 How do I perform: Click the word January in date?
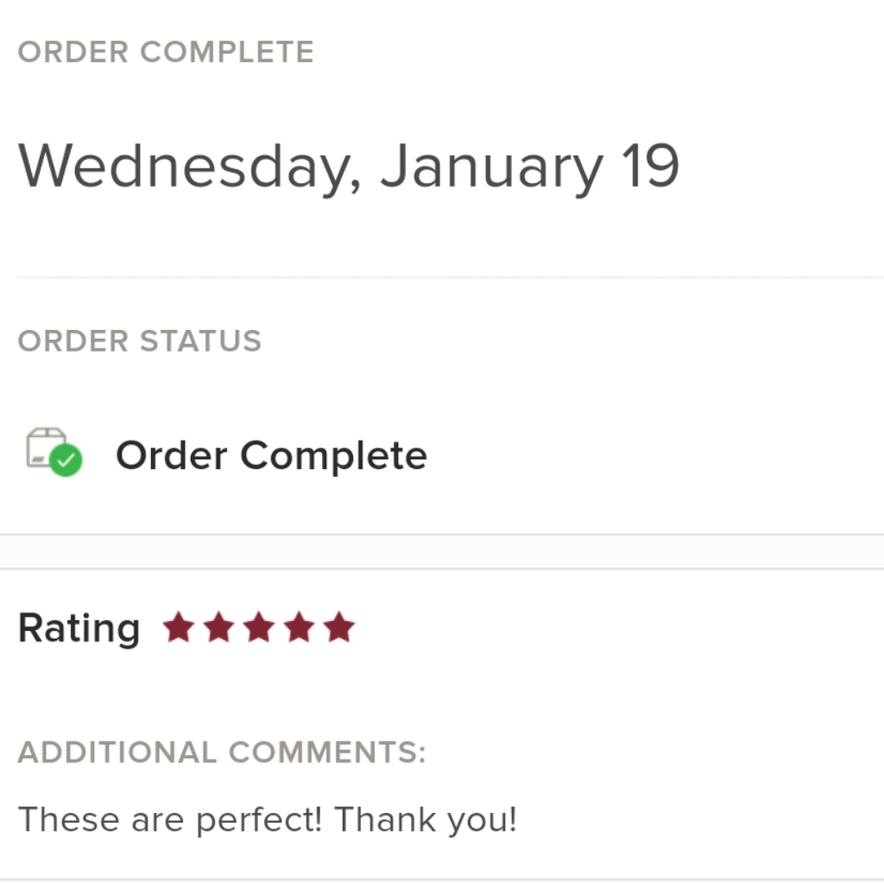click(492, 169)
